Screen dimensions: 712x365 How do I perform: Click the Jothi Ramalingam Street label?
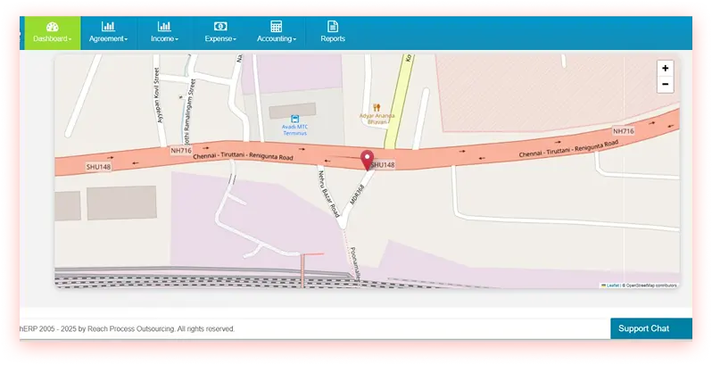(190, 112)
